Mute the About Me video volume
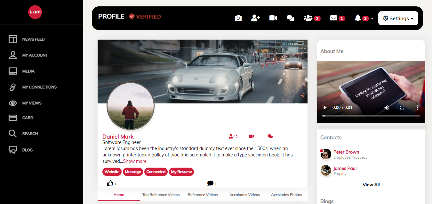 [387, 108]
